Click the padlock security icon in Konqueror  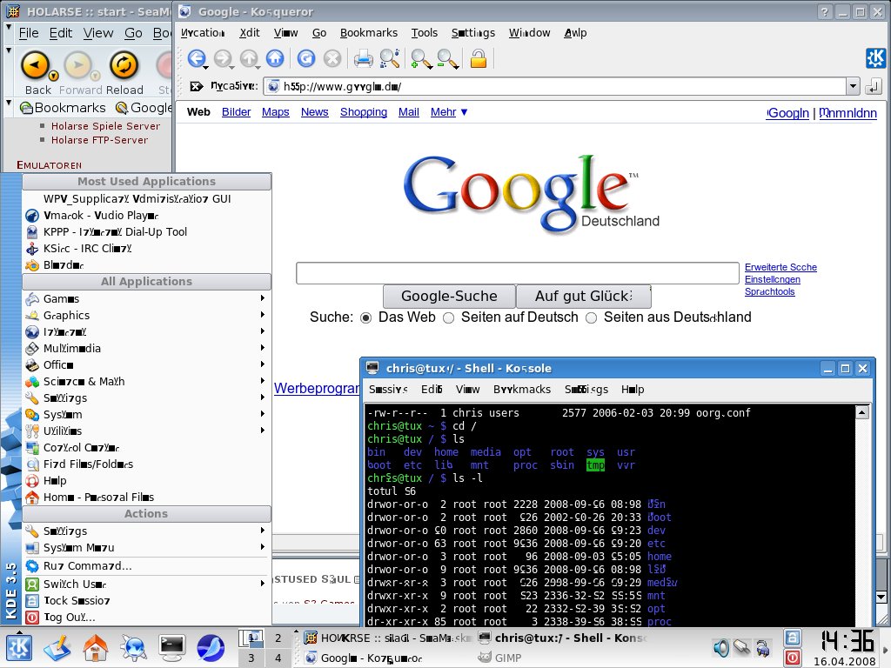click(478, 59)
